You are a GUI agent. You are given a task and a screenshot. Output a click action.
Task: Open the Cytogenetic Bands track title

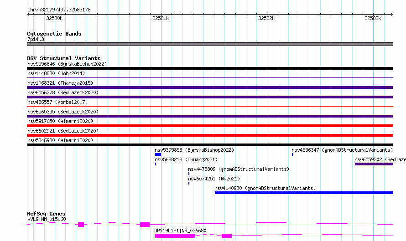(x=54, y=34)
